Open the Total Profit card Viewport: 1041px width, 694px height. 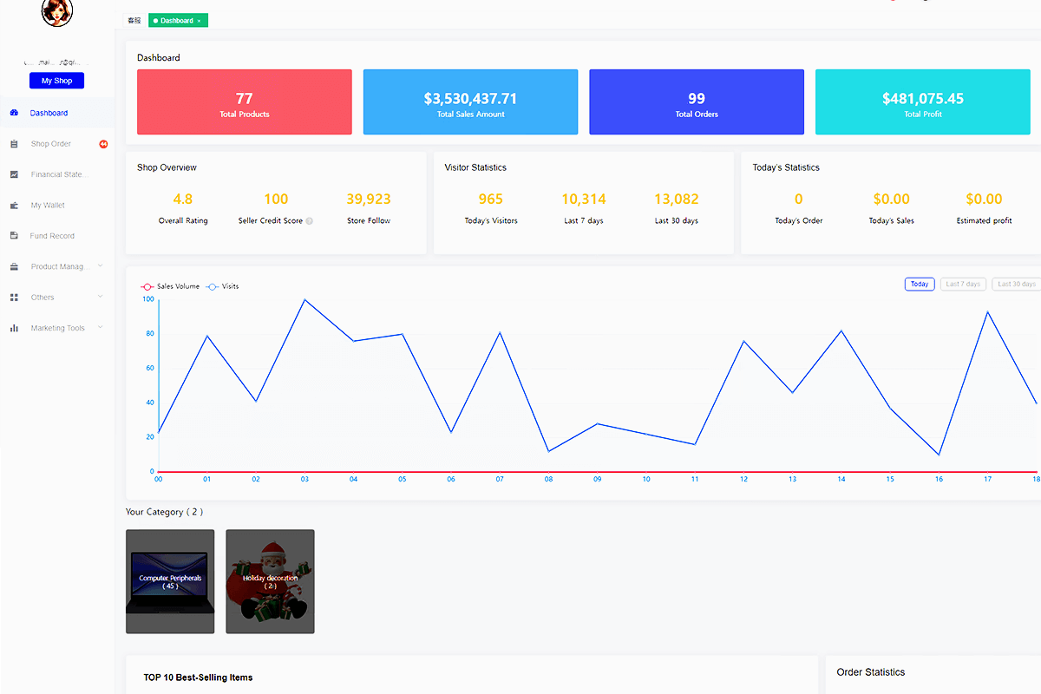(x=923, y=102)
